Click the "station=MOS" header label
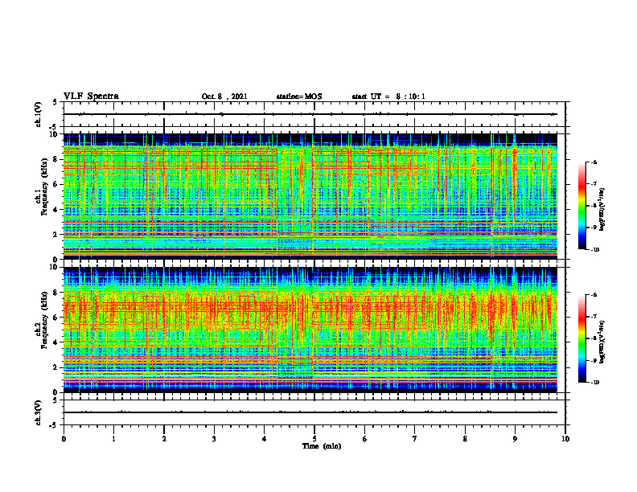The height and width of the screenshot is (492, 637). click(299, 96)
